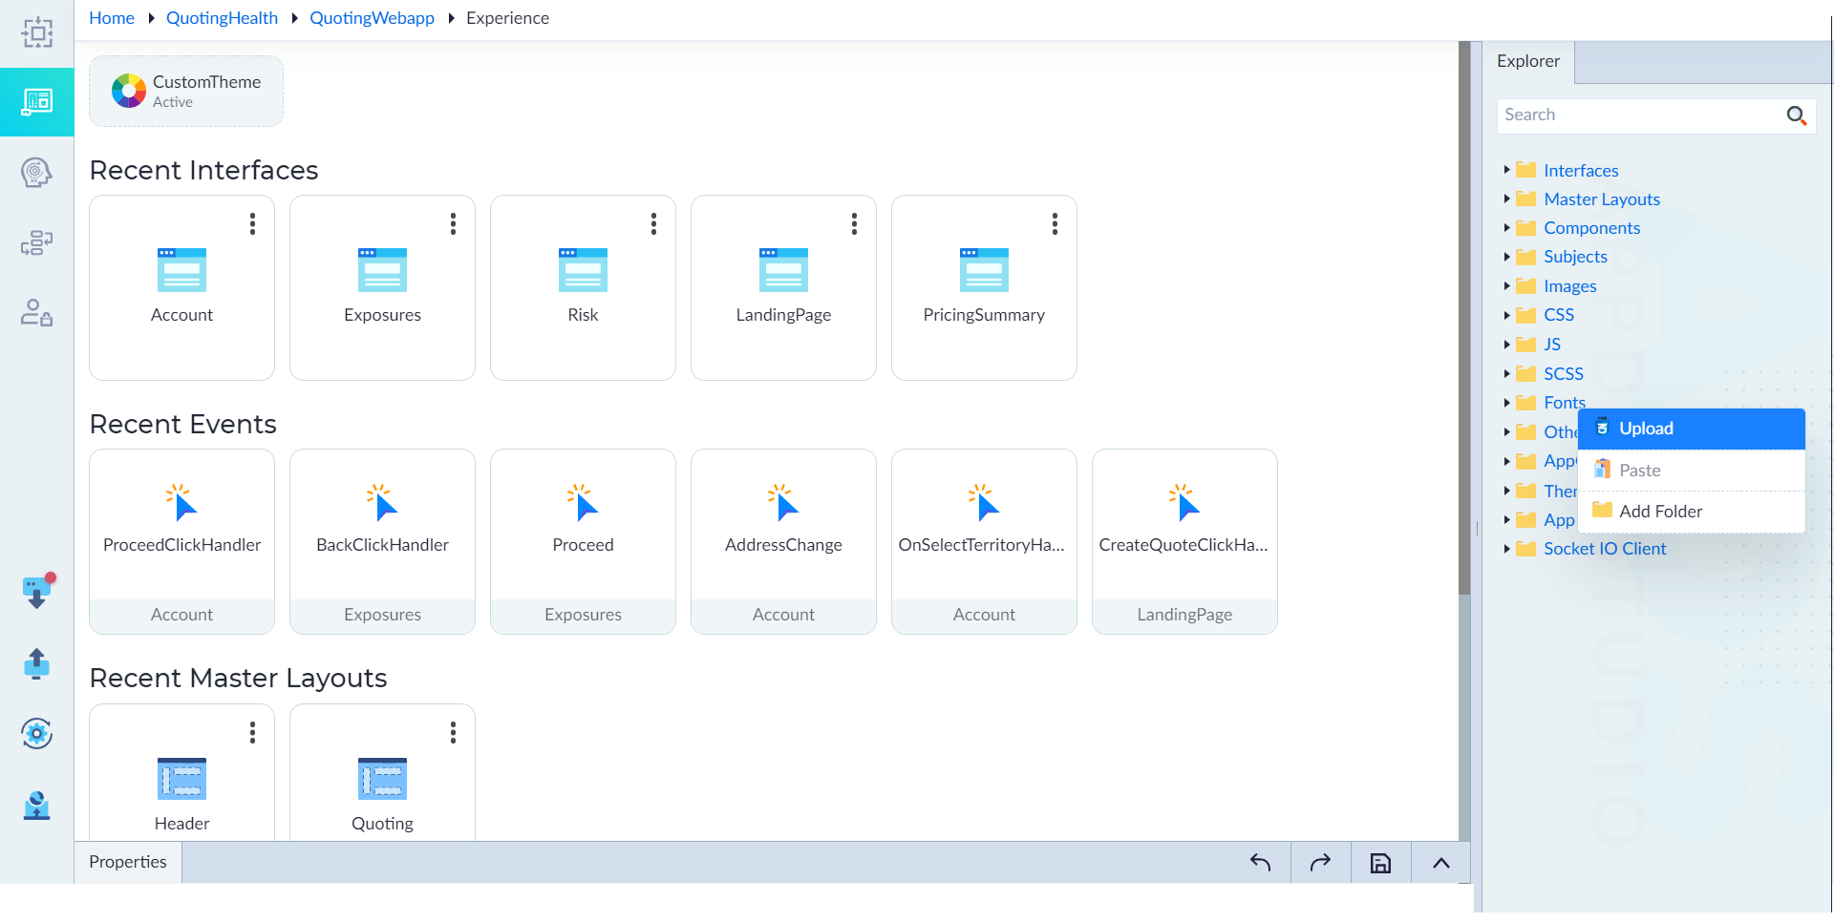Go to QuotingWebapp in the breadcrumb
This screenshot has height=922, width=1834.
pyautogui.click(x=372, y=18)
